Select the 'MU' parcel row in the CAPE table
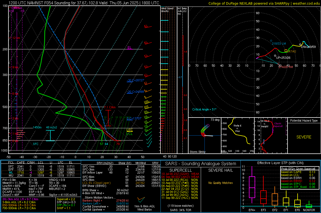 tap(41, 175)
